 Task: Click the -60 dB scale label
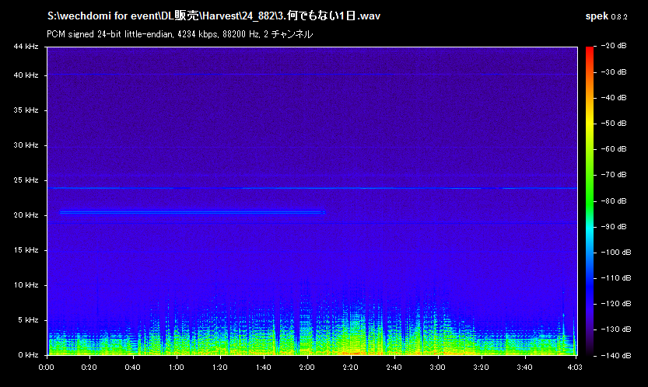[x=613, y=148]
